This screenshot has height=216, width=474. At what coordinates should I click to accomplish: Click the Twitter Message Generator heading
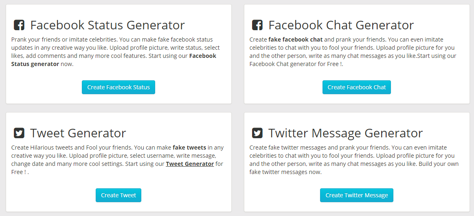point(346,133)
